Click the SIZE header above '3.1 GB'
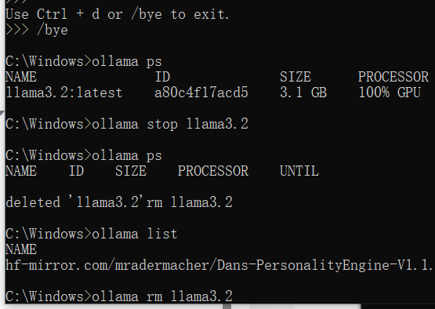 295,77
